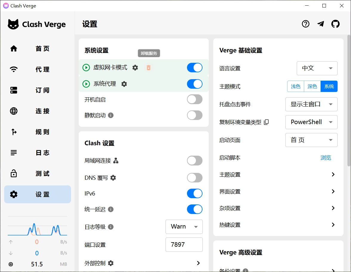The width and height of the screenshot is (351, 272).
Task: Click copy icon beside 复制环境变量类型
Action: 266,122
